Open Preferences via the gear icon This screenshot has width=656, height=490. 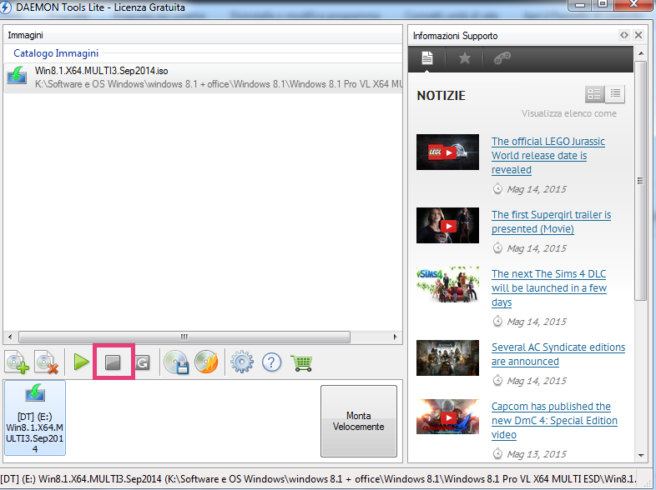coord(242,362)
